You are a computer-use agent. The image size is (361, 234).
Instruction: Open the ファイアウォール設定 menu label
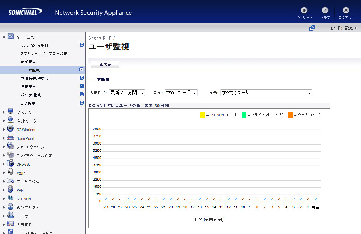(34, 156)
